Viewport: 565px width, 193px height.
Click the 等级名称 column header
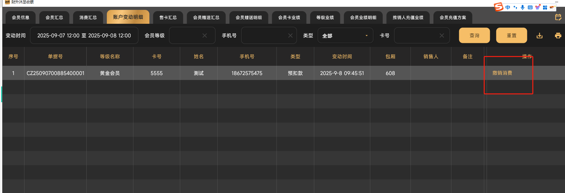(110, 57)
